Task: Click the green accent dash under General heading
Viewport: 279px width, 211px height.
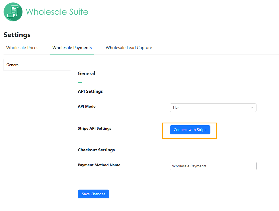Action: [x=80, y=83]
